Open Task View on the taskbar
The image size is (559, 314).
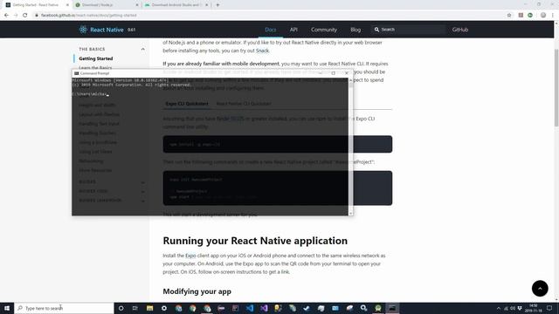(135, 308)
